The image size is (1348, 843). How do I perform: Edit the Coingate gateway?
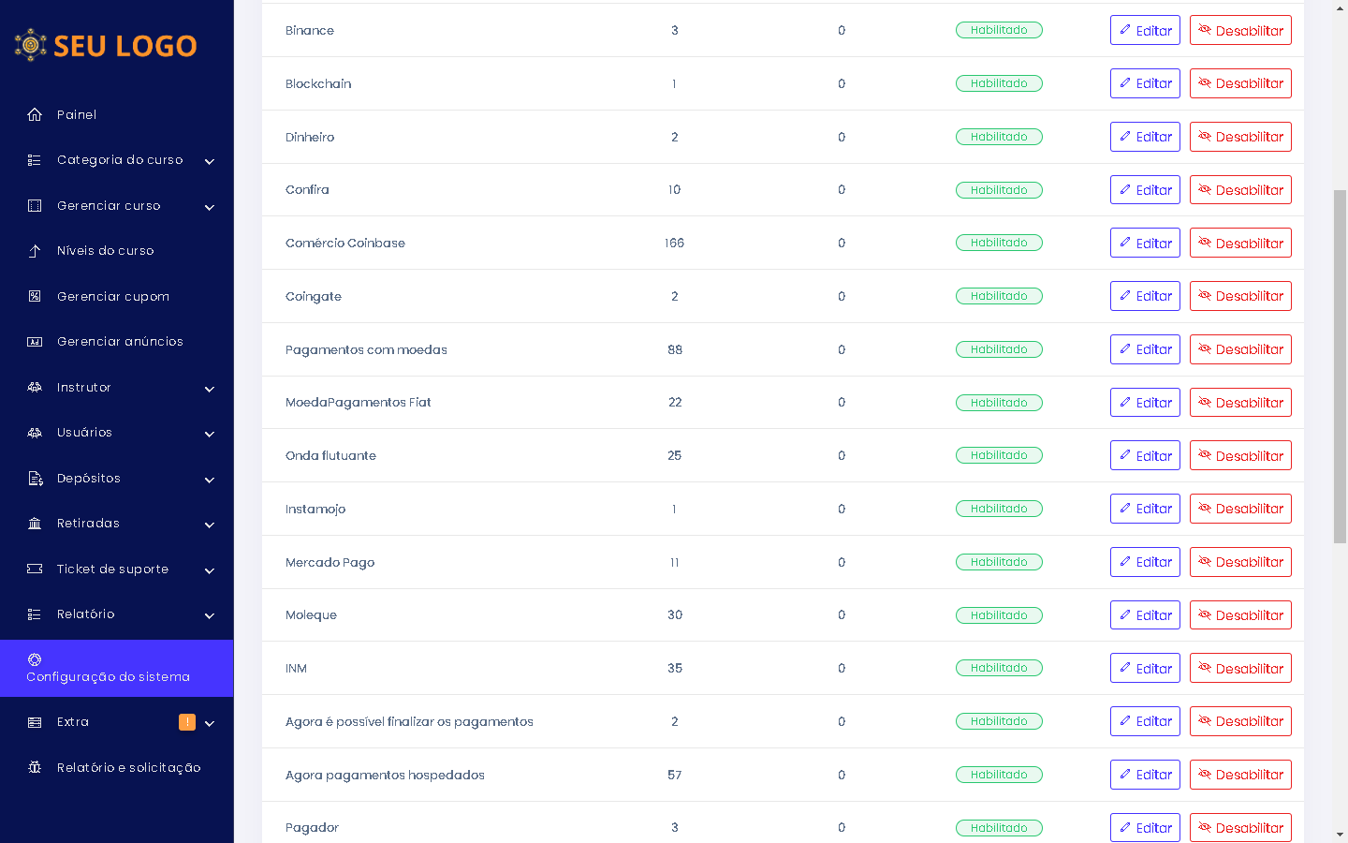point(1145,296)
